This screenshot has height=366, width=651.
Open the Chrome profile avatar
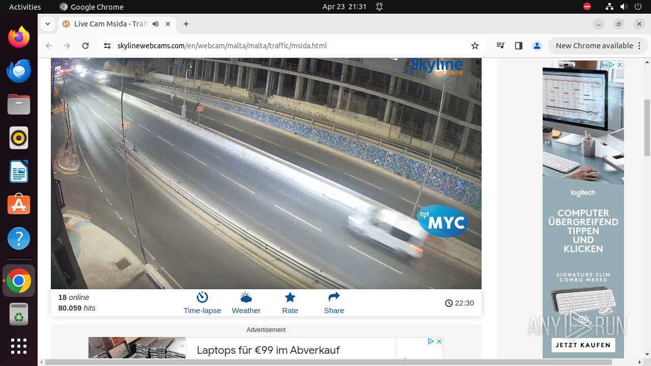[537, 46]
